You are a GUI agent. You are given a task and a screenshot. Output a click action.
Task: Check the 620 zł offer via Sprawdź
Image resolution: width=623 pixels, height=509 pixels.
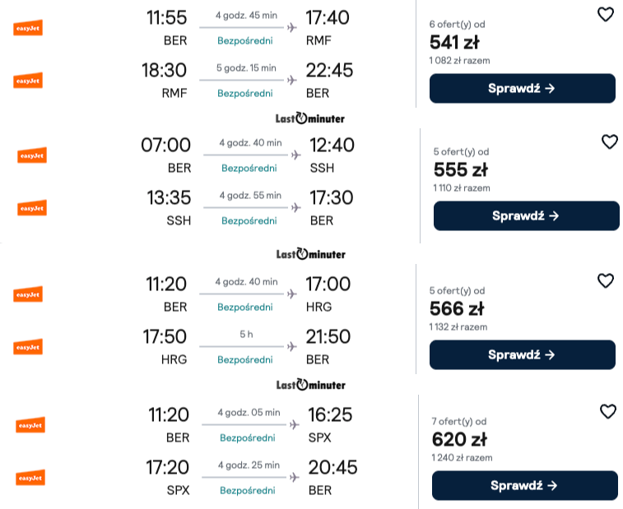click(524, 486)
